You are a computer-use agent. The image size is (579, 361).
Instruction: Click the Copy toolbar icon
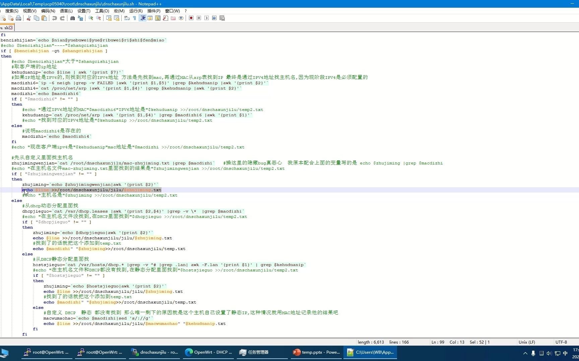click(x=37, y=18)
